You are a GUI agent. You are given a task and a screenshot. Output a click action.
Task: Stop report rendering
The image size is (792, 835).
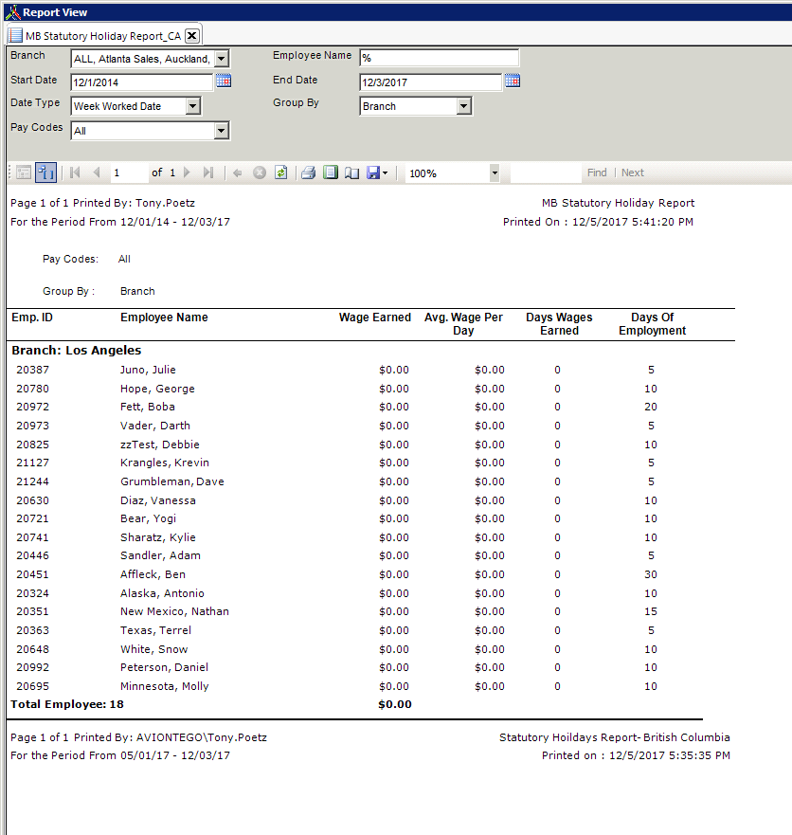point(260,172)
